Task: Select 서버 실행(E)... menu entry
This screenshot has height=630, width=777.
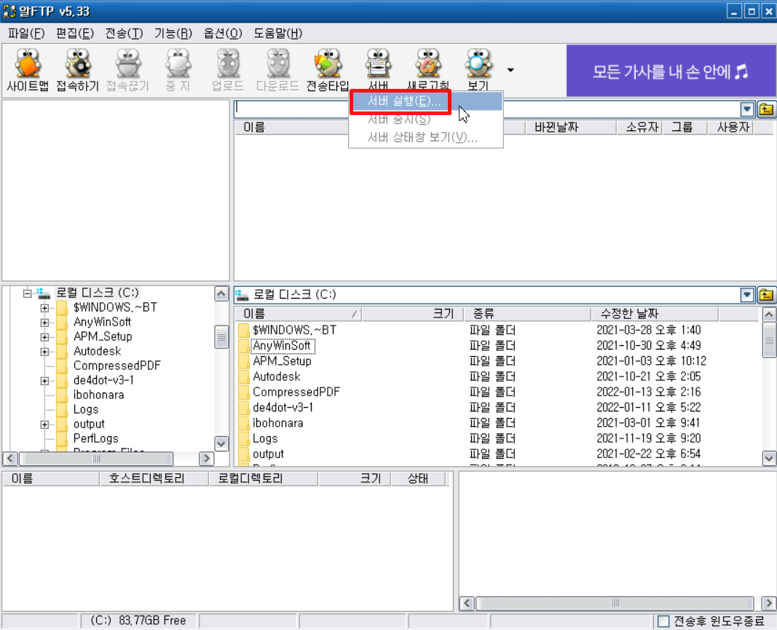Action: pyautogui.click(x=427, y=101)
